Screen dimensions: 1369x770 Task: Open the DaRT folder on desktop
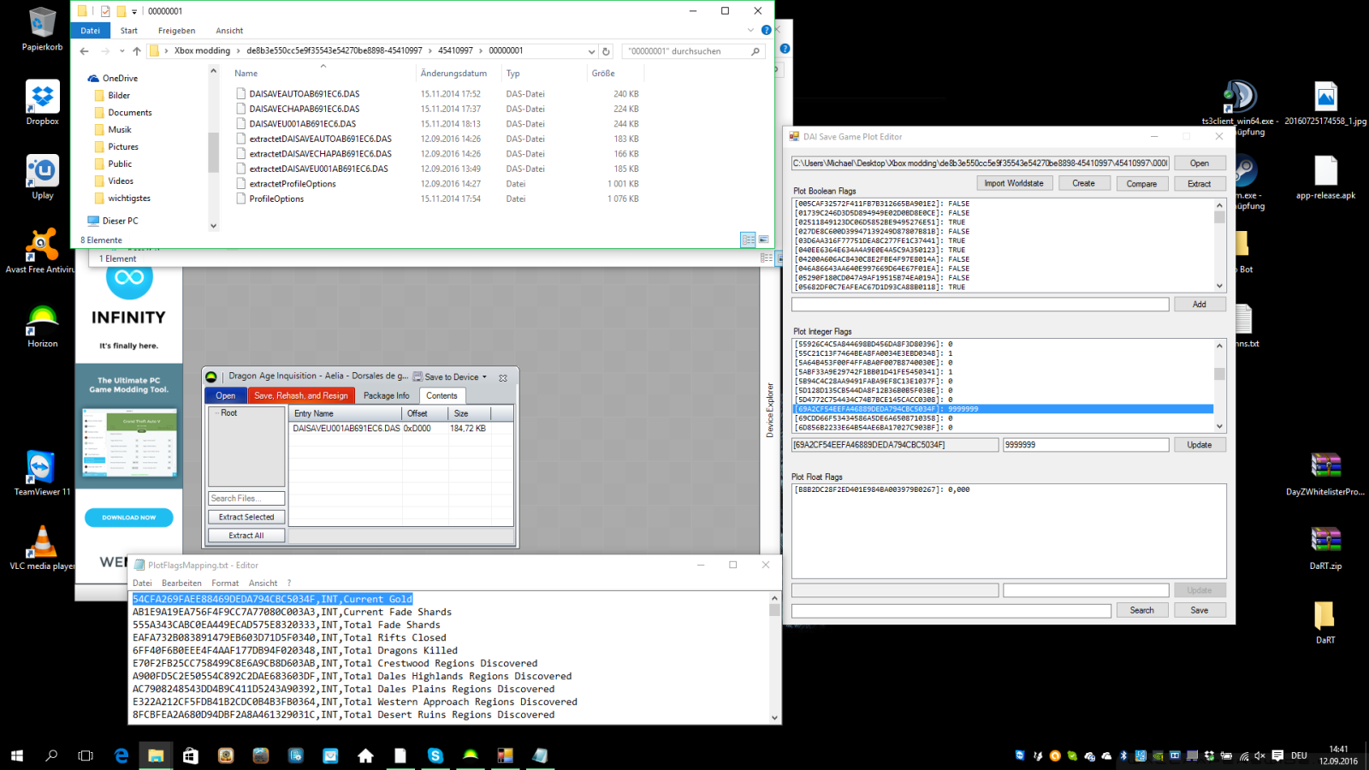click(1325, 622)
